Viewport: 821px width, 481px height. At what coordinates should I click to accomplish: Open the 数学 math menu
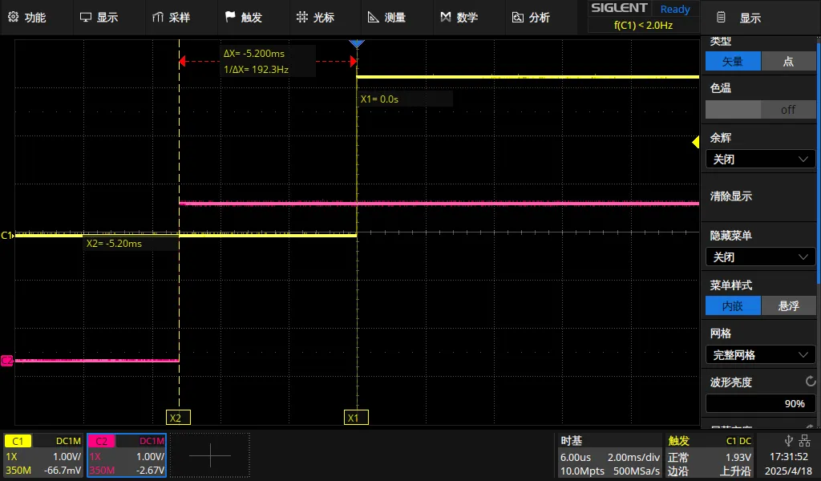click(x=459, y=18)
